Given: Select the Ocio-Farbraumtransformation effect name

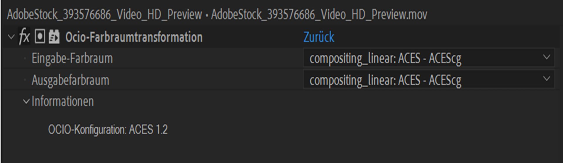Looking at the screenshot, I should tap(134, 37).
